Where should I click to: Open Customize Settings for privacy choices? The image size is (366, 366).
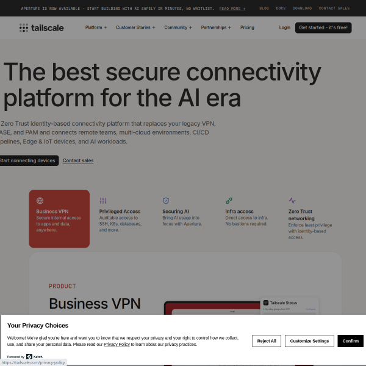tap(309, 341)
